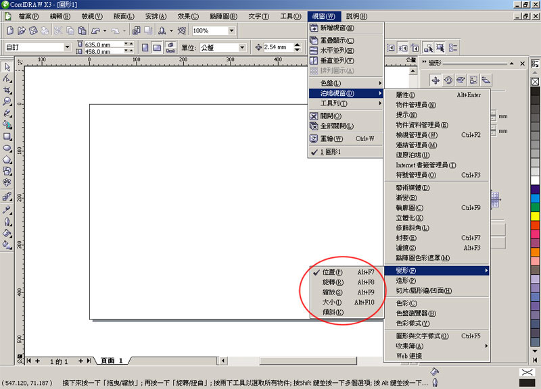Expand the 收集簿(A) submenu
The width and height of the screenshot is (541, 389).
(x=437, y=346)
